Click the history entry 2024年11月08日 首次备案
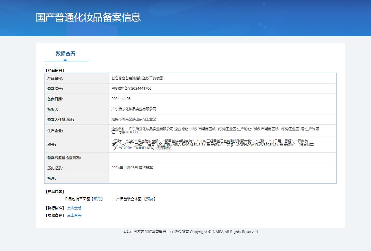The image size is (371, 251). coord(132,168)
